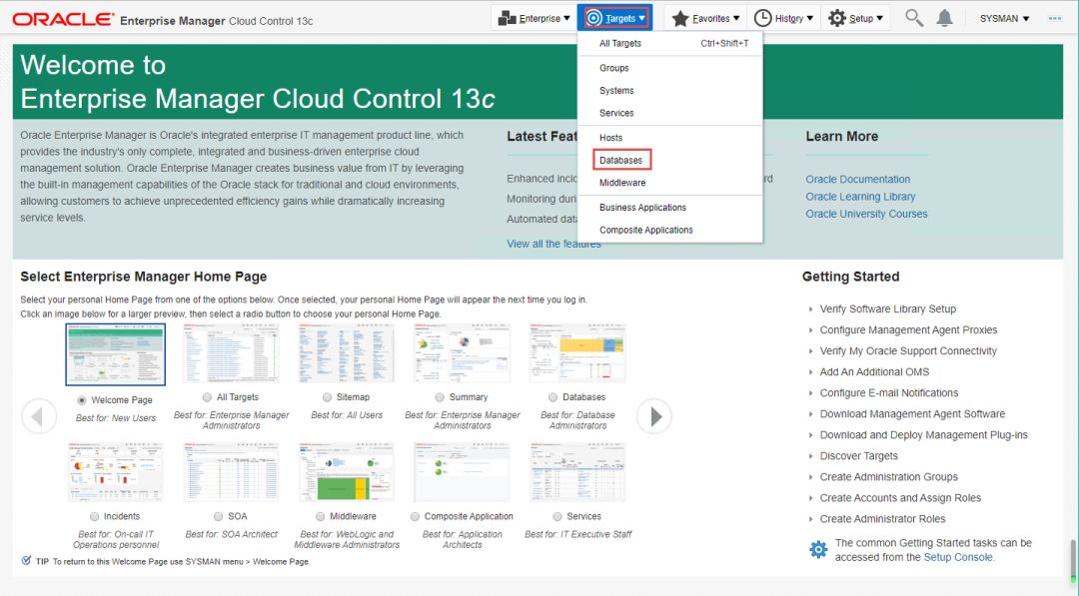Select the Summary radio button

tap(439, 397)
